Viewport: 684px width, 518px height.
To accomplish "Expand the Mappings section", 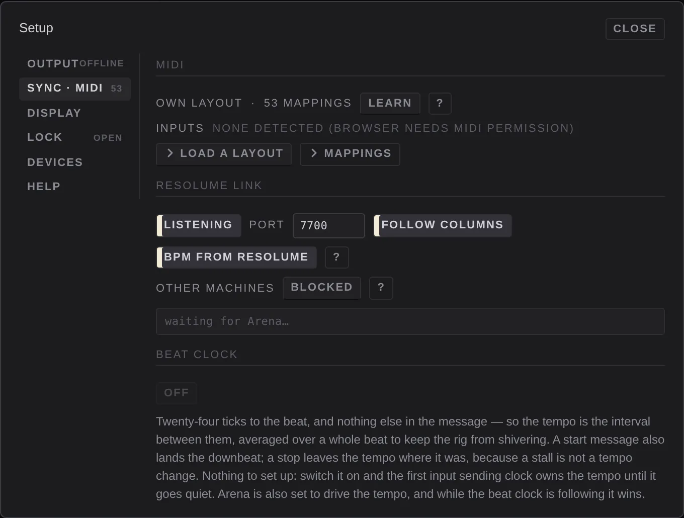I will 350,154.
